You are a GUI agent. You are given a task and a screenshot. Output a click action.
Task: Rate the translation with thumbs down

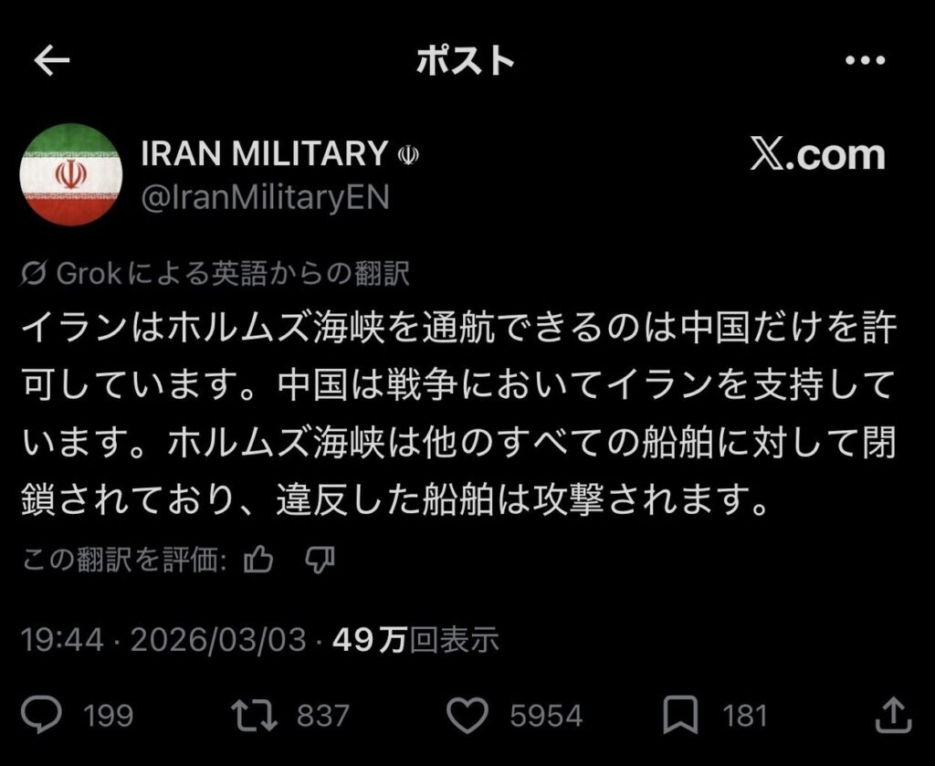(319, 559)
